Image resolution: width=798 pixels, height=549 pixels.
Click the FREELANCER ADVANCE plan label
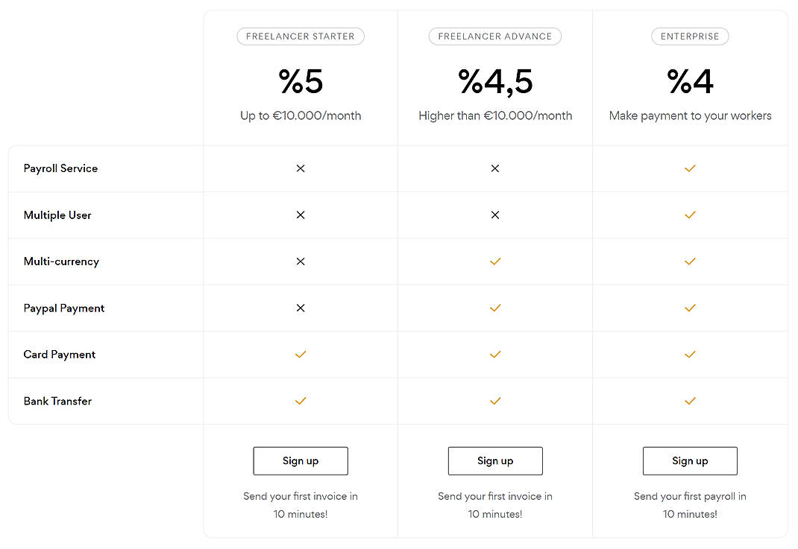(x=495, y=36)
